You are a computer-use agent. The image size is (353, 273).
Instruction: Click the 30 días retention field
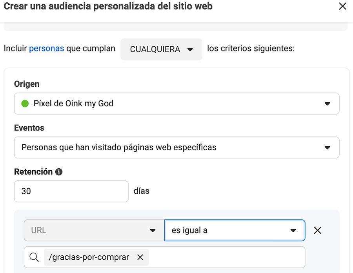(71, 191)
